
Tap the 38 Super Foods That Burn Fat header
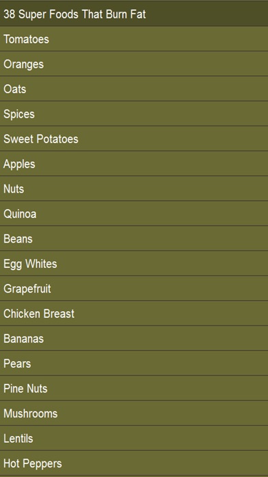(134, 14)
